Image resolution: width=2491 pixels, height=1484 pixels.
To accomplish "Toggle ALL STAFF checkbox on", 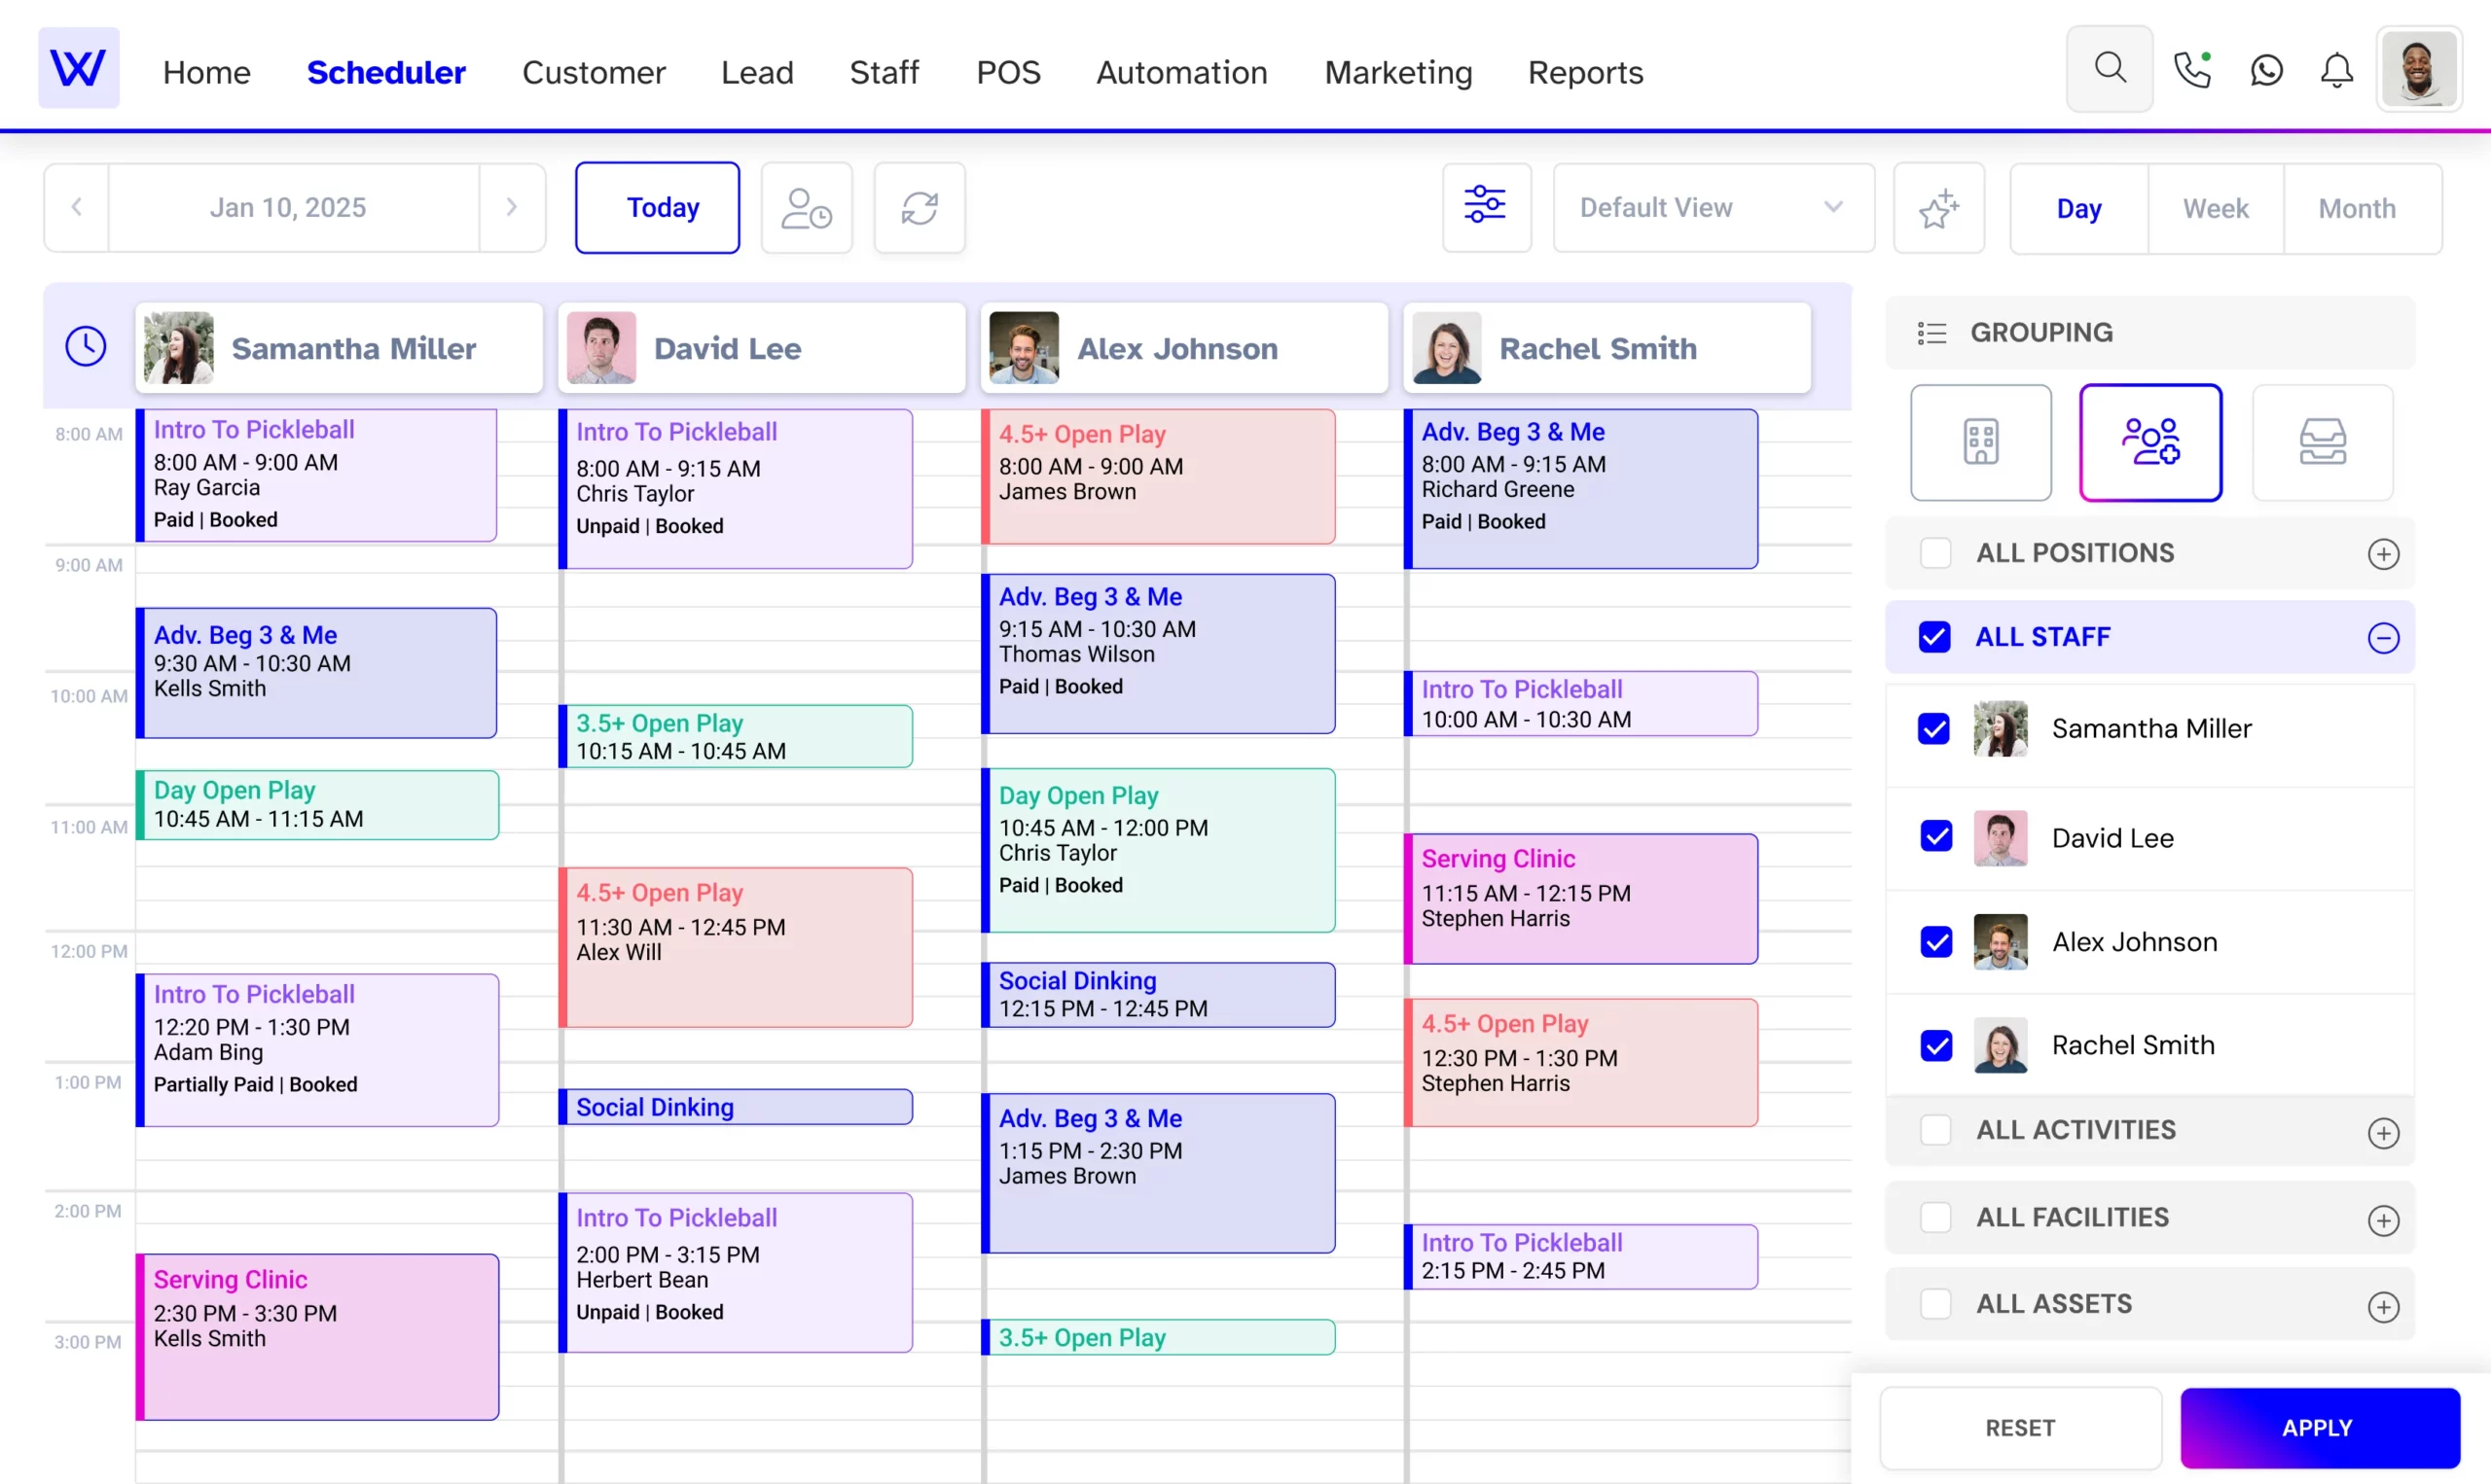I will pos(1936,636).
